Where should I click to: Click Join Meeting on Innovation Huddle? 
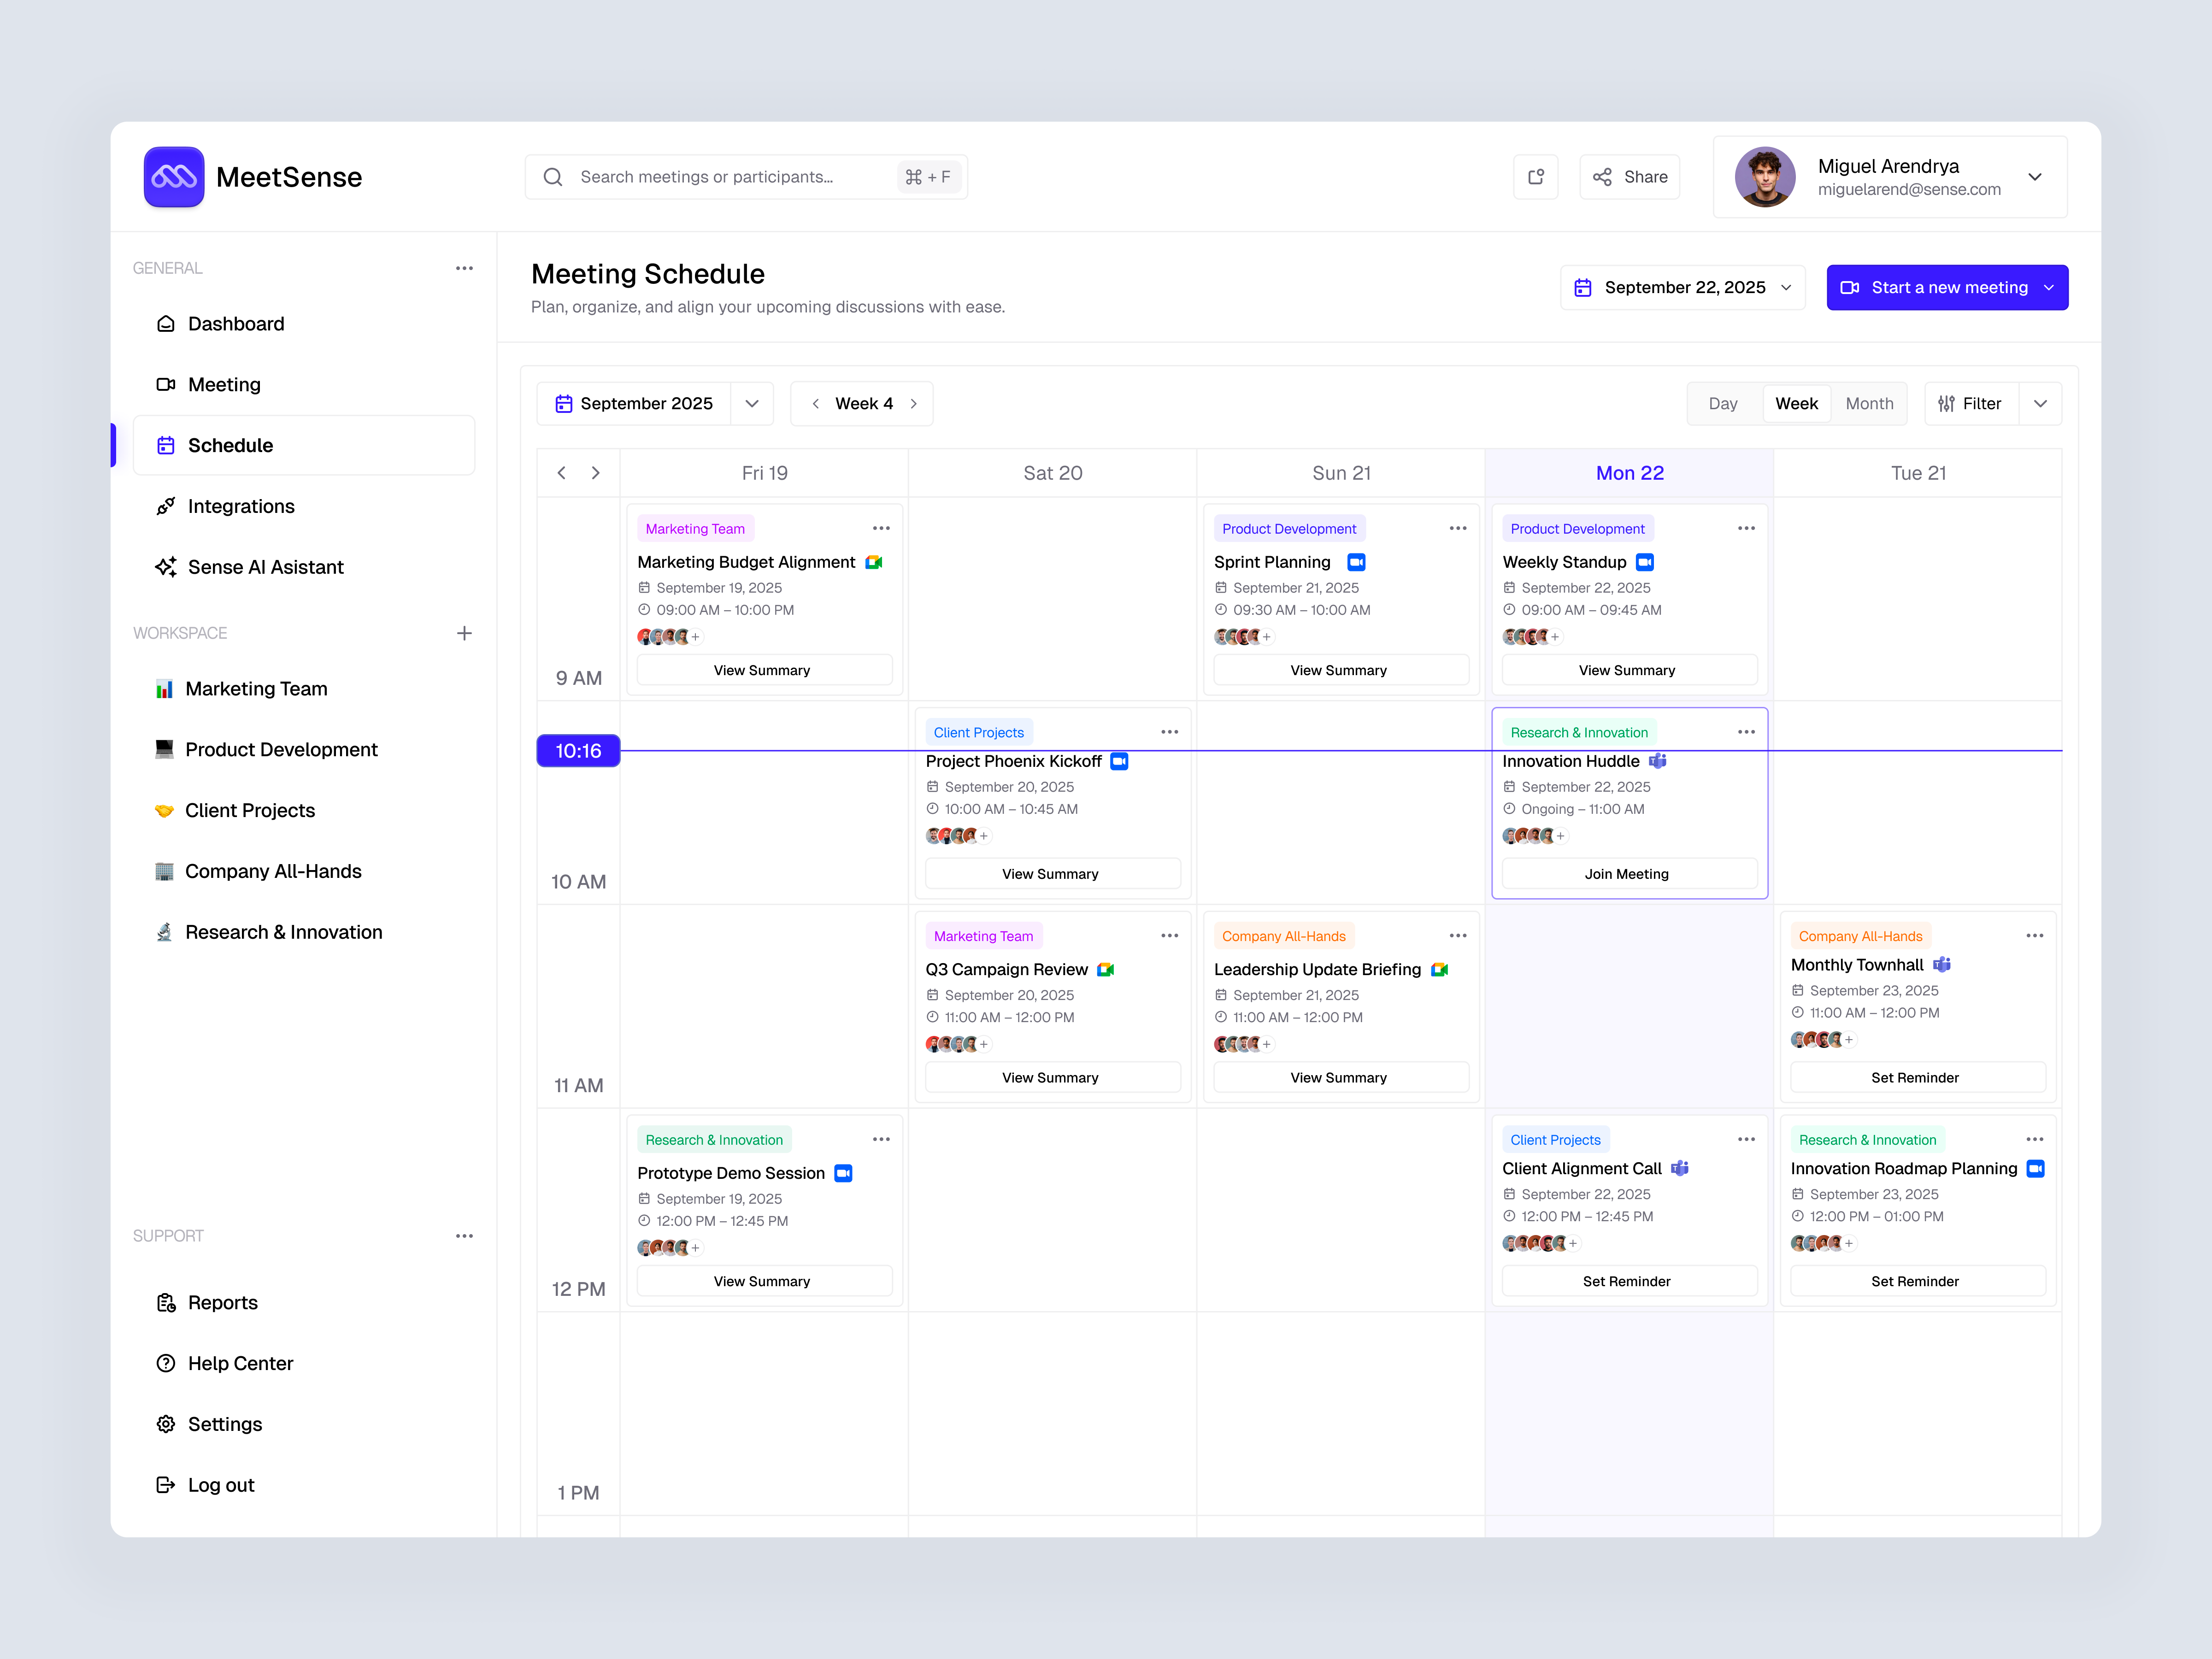1627,873
